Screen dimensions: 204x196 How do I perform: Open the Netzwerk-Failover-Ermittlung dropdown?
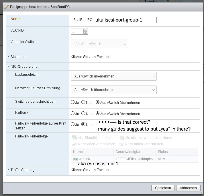tap(113, 90)
